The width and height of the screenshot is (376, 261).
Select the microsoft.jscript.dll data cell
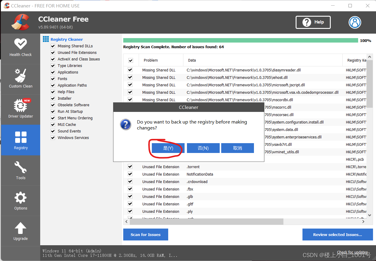point(246,85)
